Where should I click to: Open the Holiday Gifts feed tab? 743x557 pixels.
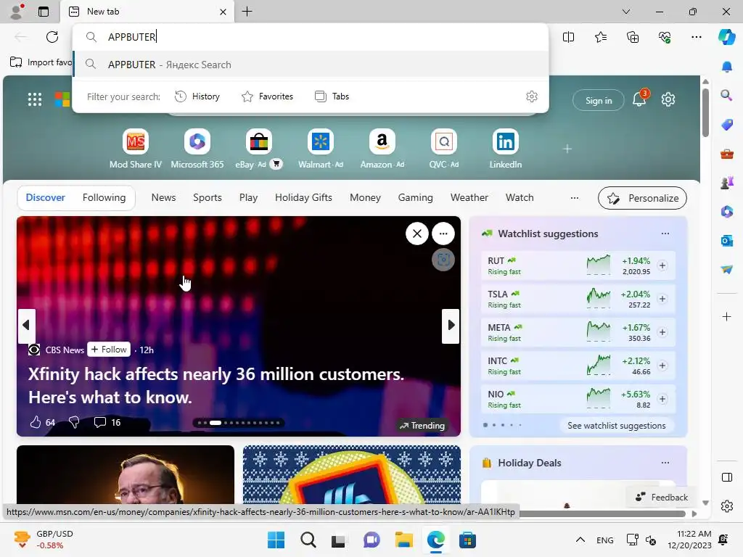click(x=303, y=197)
